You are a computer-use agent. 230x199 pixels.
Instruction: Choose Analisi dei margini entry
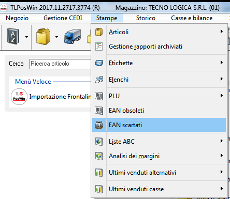[x=159, y=156]
